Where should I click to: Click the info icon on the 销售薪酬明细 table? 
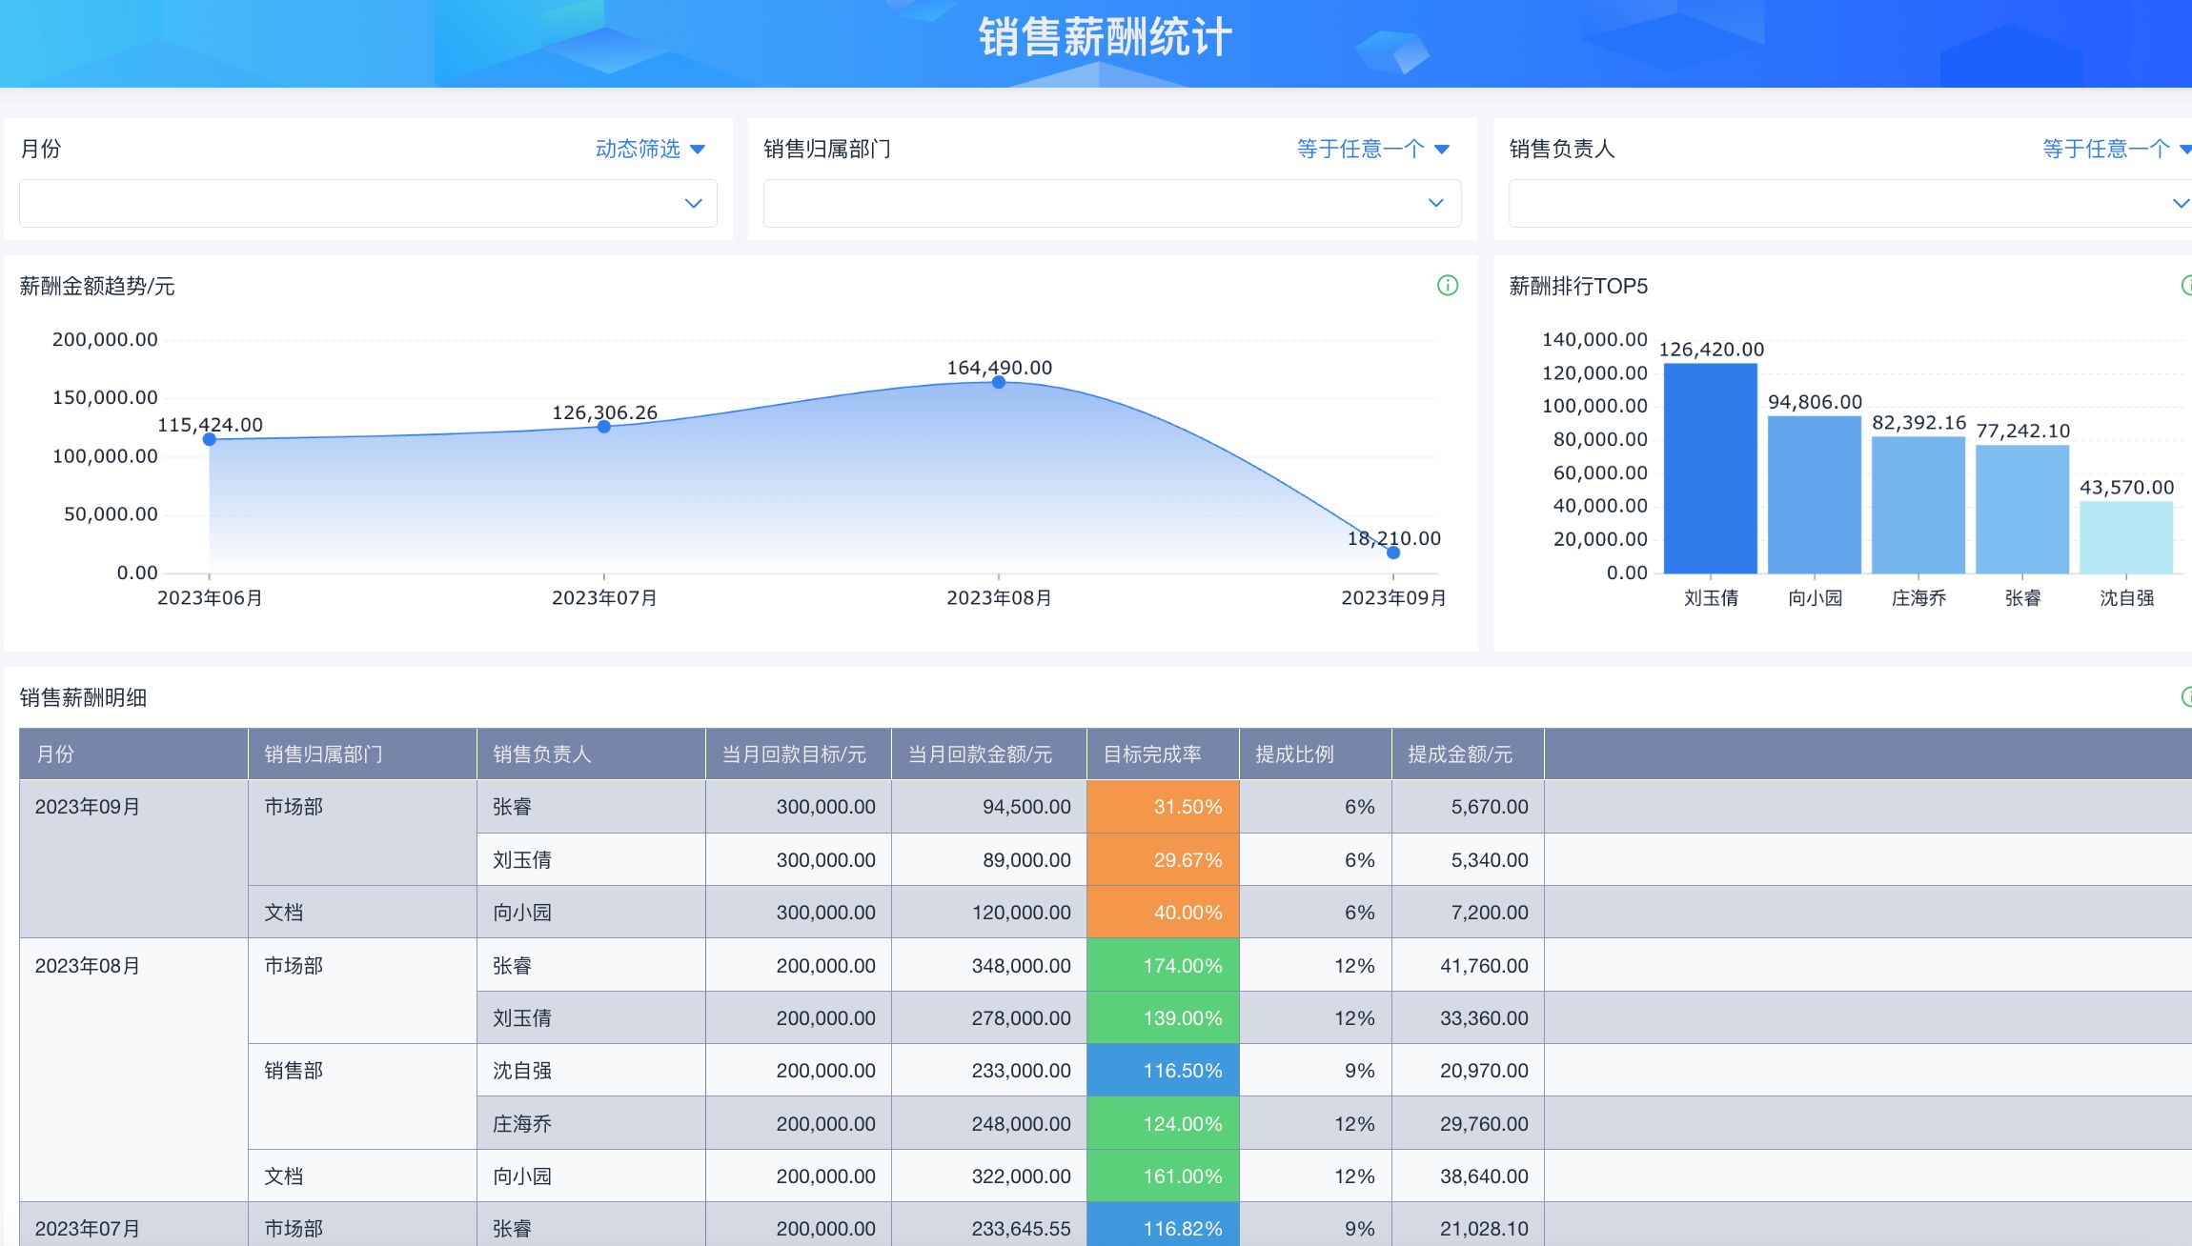(2186, 697)
